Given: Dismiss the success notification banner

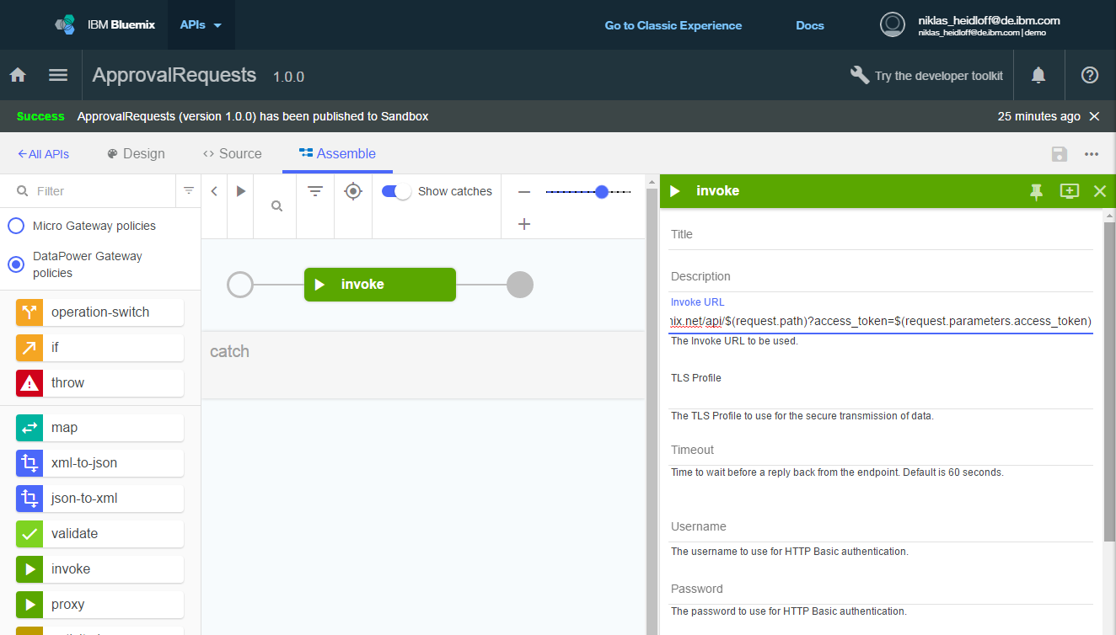Looking at the screenshot, I should 1094,116.
